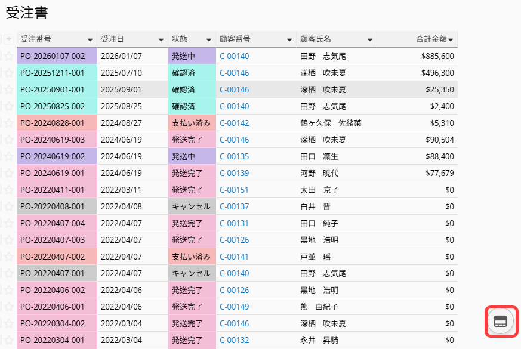Open the 受注番号 column filter dropdown
This screenshot has width=521, height=349.
click(90, 40)
